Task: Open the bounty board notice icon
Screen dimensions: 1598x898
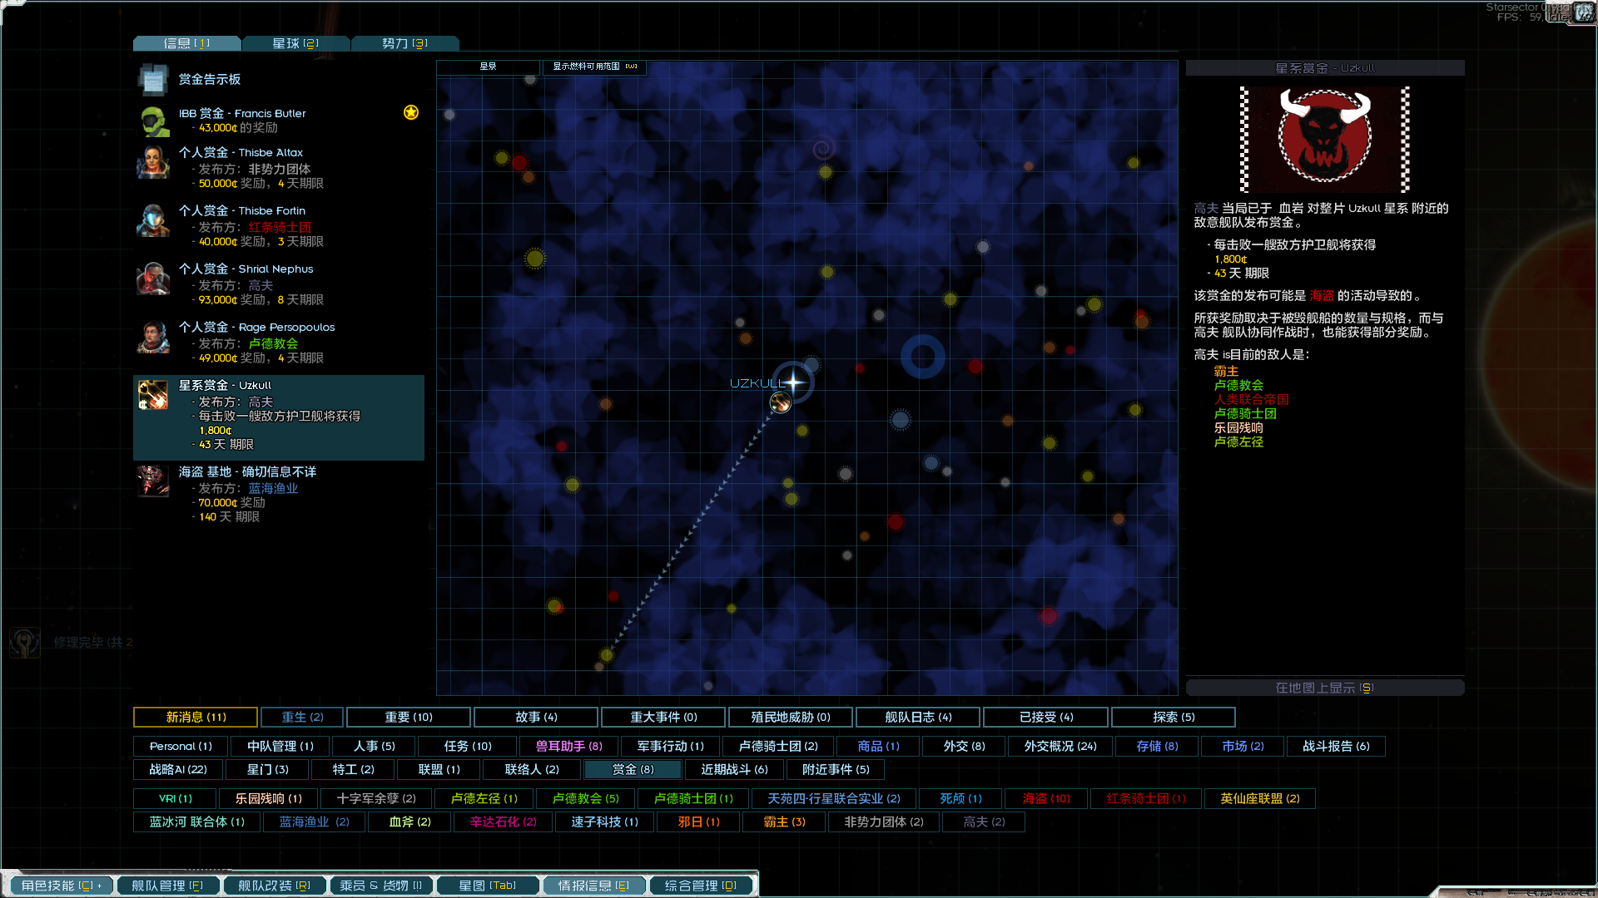Action: (153, 80)
